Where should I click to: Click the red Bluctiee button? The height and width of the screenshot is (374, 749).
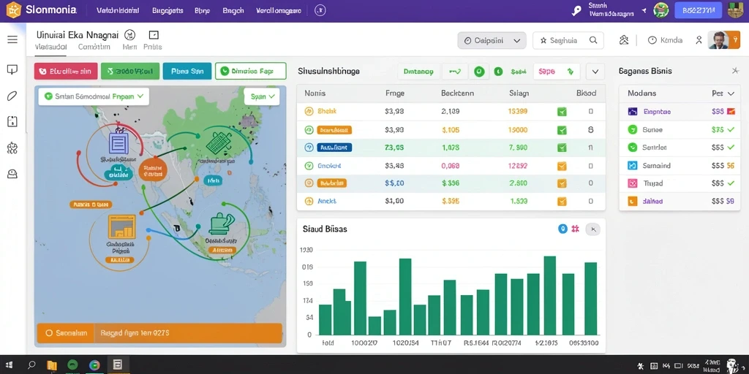(66, 71)
